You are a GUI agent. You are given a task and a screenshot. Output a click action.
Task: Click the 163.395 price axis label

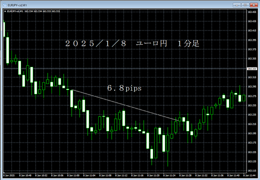252,40
